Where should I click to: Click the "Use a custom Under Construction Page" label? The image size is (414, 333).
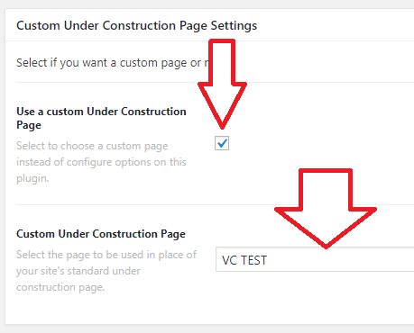point(101,118)
